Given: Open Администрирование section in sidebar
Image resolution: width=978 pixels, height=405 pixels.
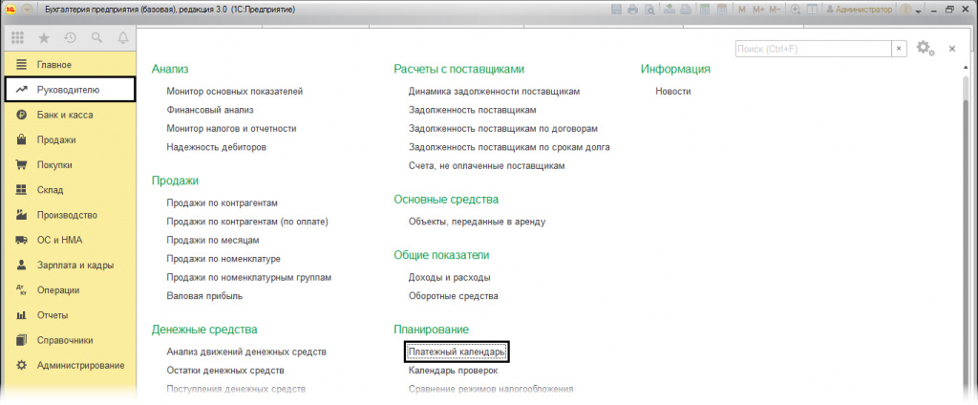Looking at the screenshot, I should pyautogui.click(x=80, y=365).
